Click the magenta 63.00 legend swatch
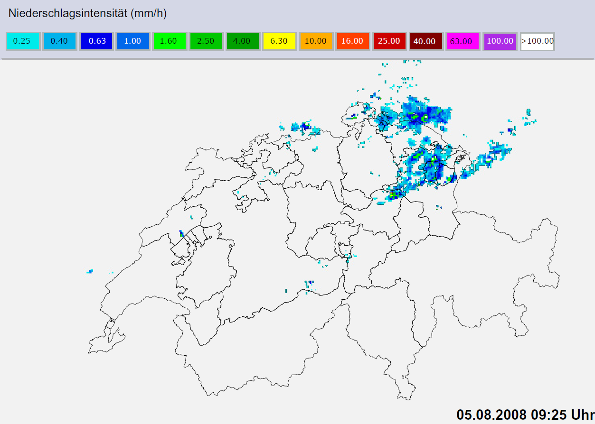Image resolution: width=595 pixels, height=424 pixels. coord(462,41)
